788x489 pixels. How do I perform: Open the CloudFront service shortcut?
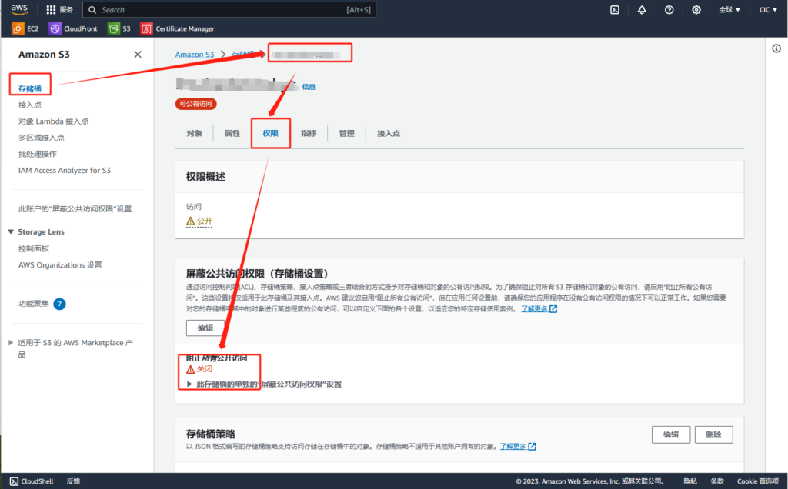74,29
